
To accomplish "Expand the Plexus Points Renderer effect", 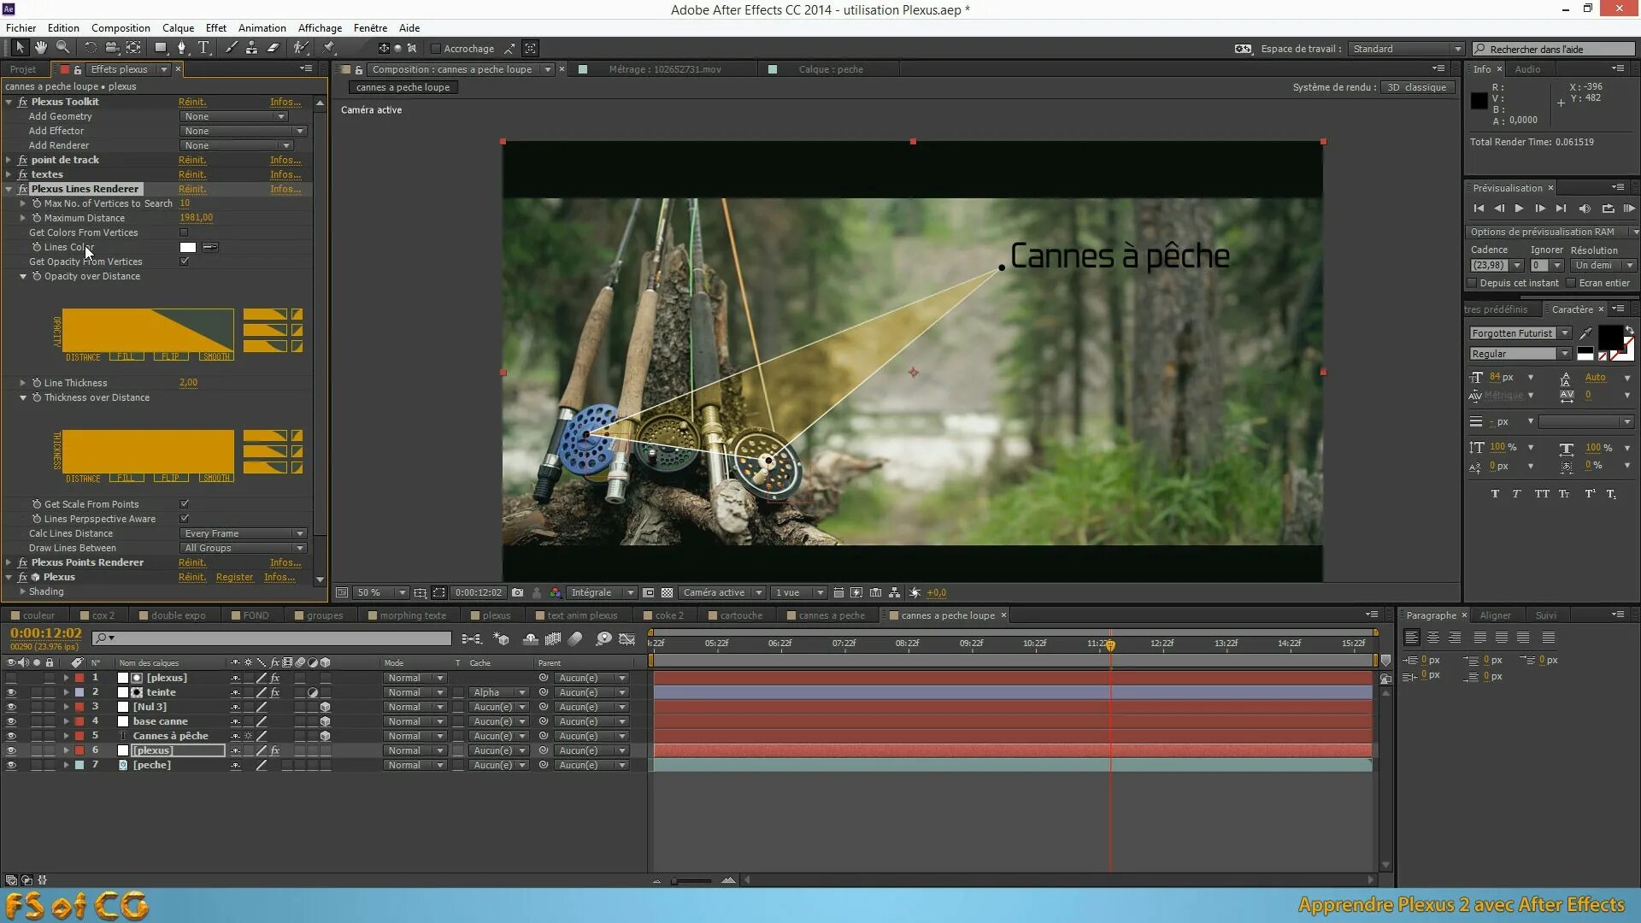I will (x=9, y=562).
